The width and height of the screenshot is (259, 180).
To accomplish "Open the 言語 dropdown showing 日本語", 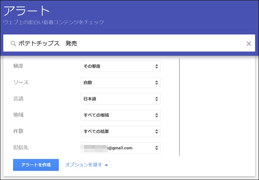I will (x=120, y=99).
